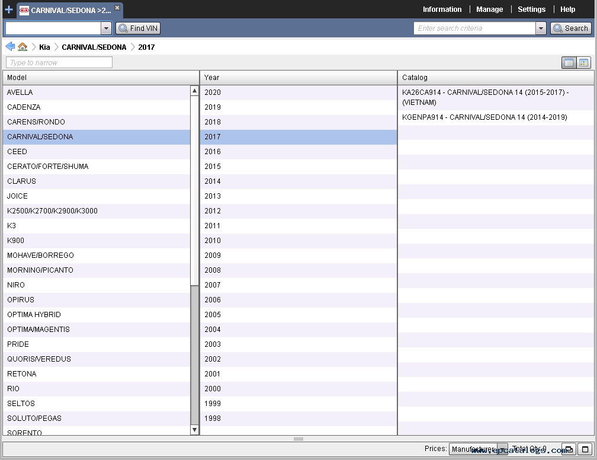This screenshot has width=597, height=460.
Task: Select year 2015 in the Year list
Action: tap(298, 167)
